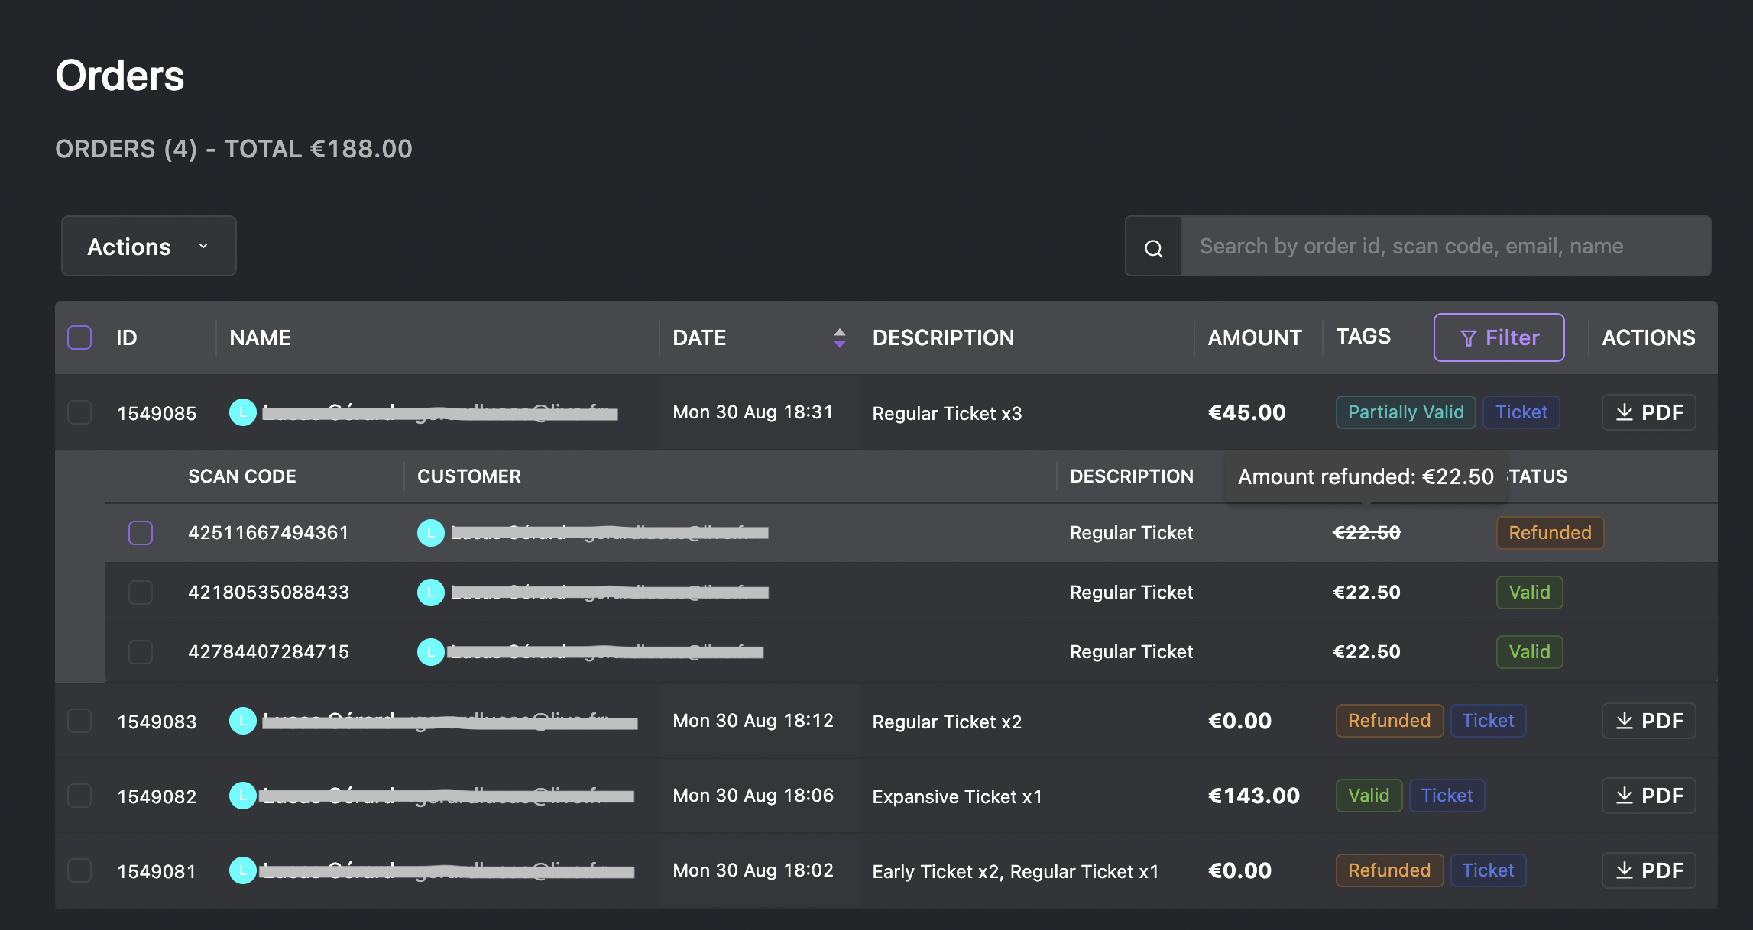
Task: Click avatar beside scan code 42180535088433
Action: click(x=431, y=593)
